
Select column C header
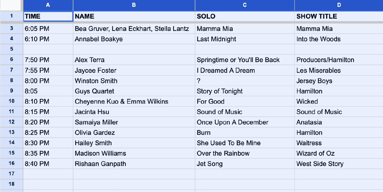245,5
